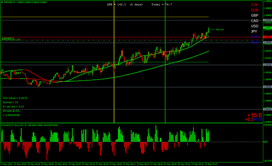
Task: Click the triangle beside the EURNZD chart title
Action: pos(2,3)
